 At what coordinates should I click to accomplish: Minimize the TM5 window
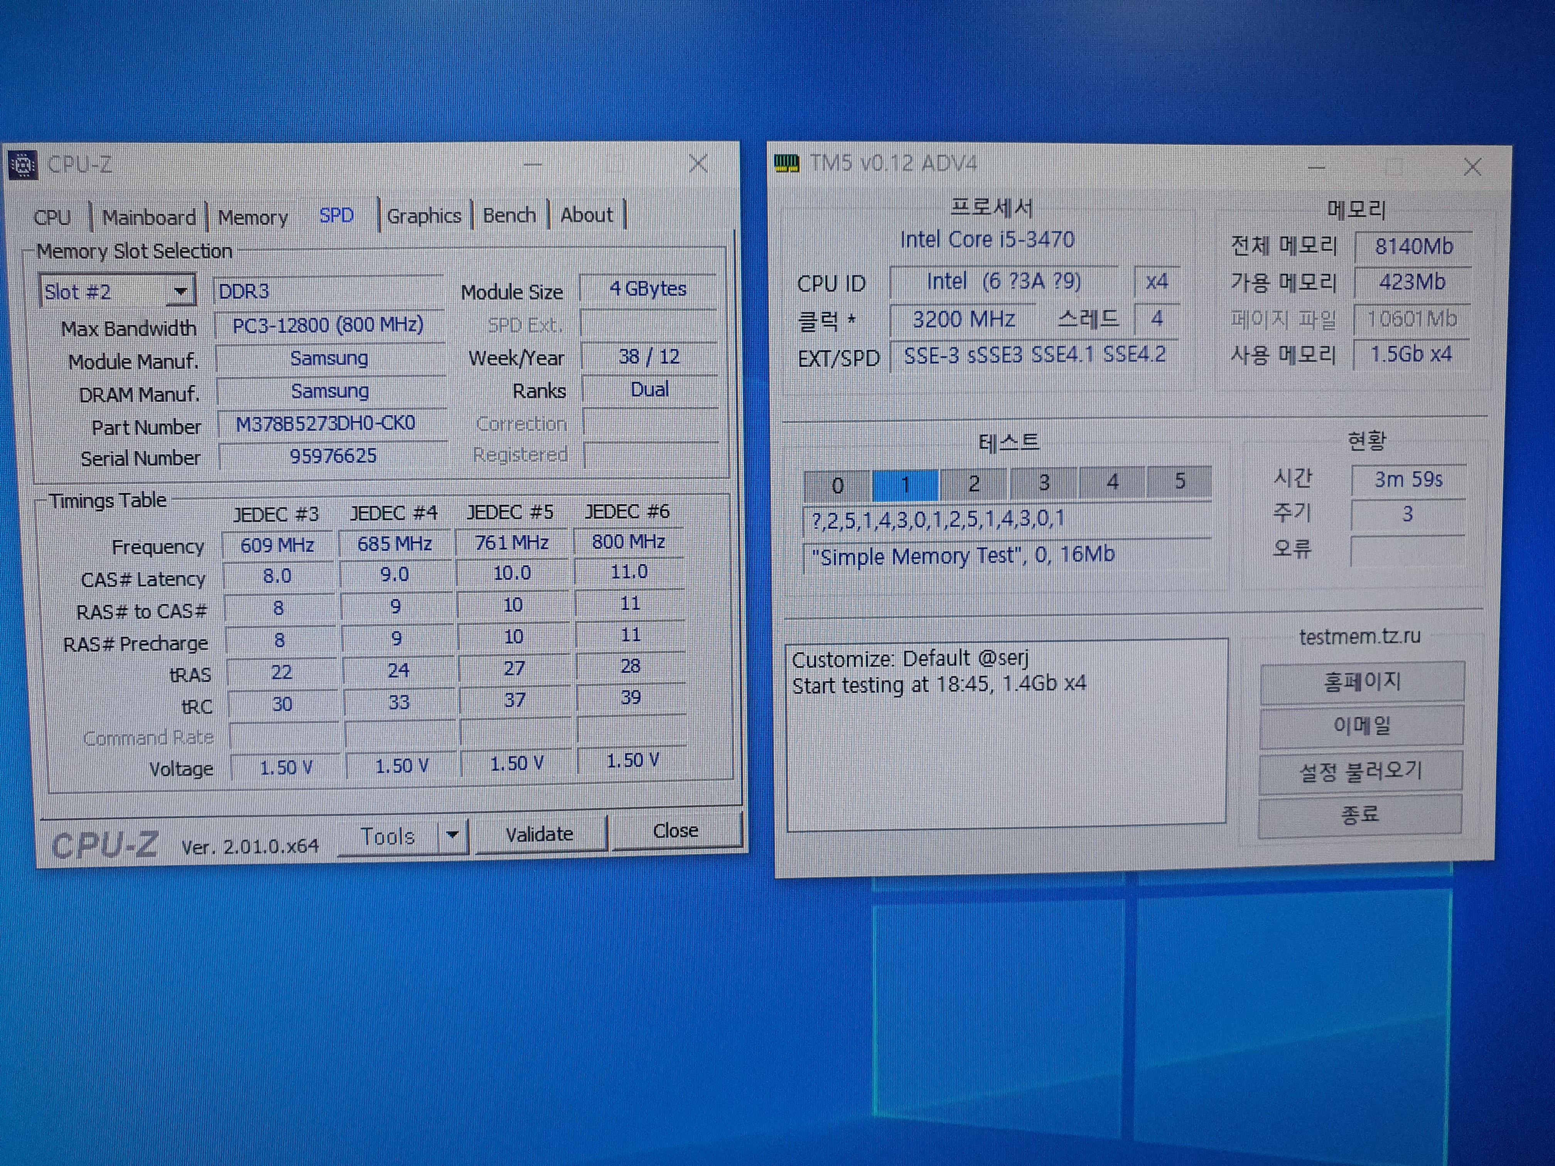click(x=1316, y=168)
